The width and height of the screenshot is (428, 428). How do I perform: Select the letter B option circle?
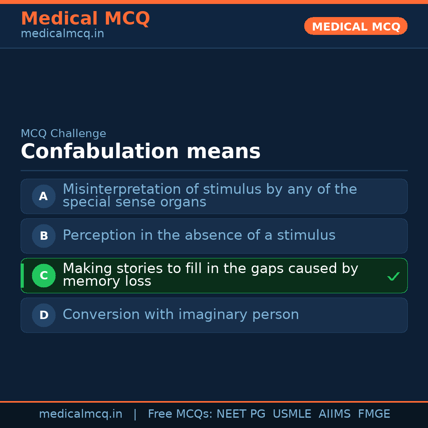pyautogui.click(x=44, y=236)
